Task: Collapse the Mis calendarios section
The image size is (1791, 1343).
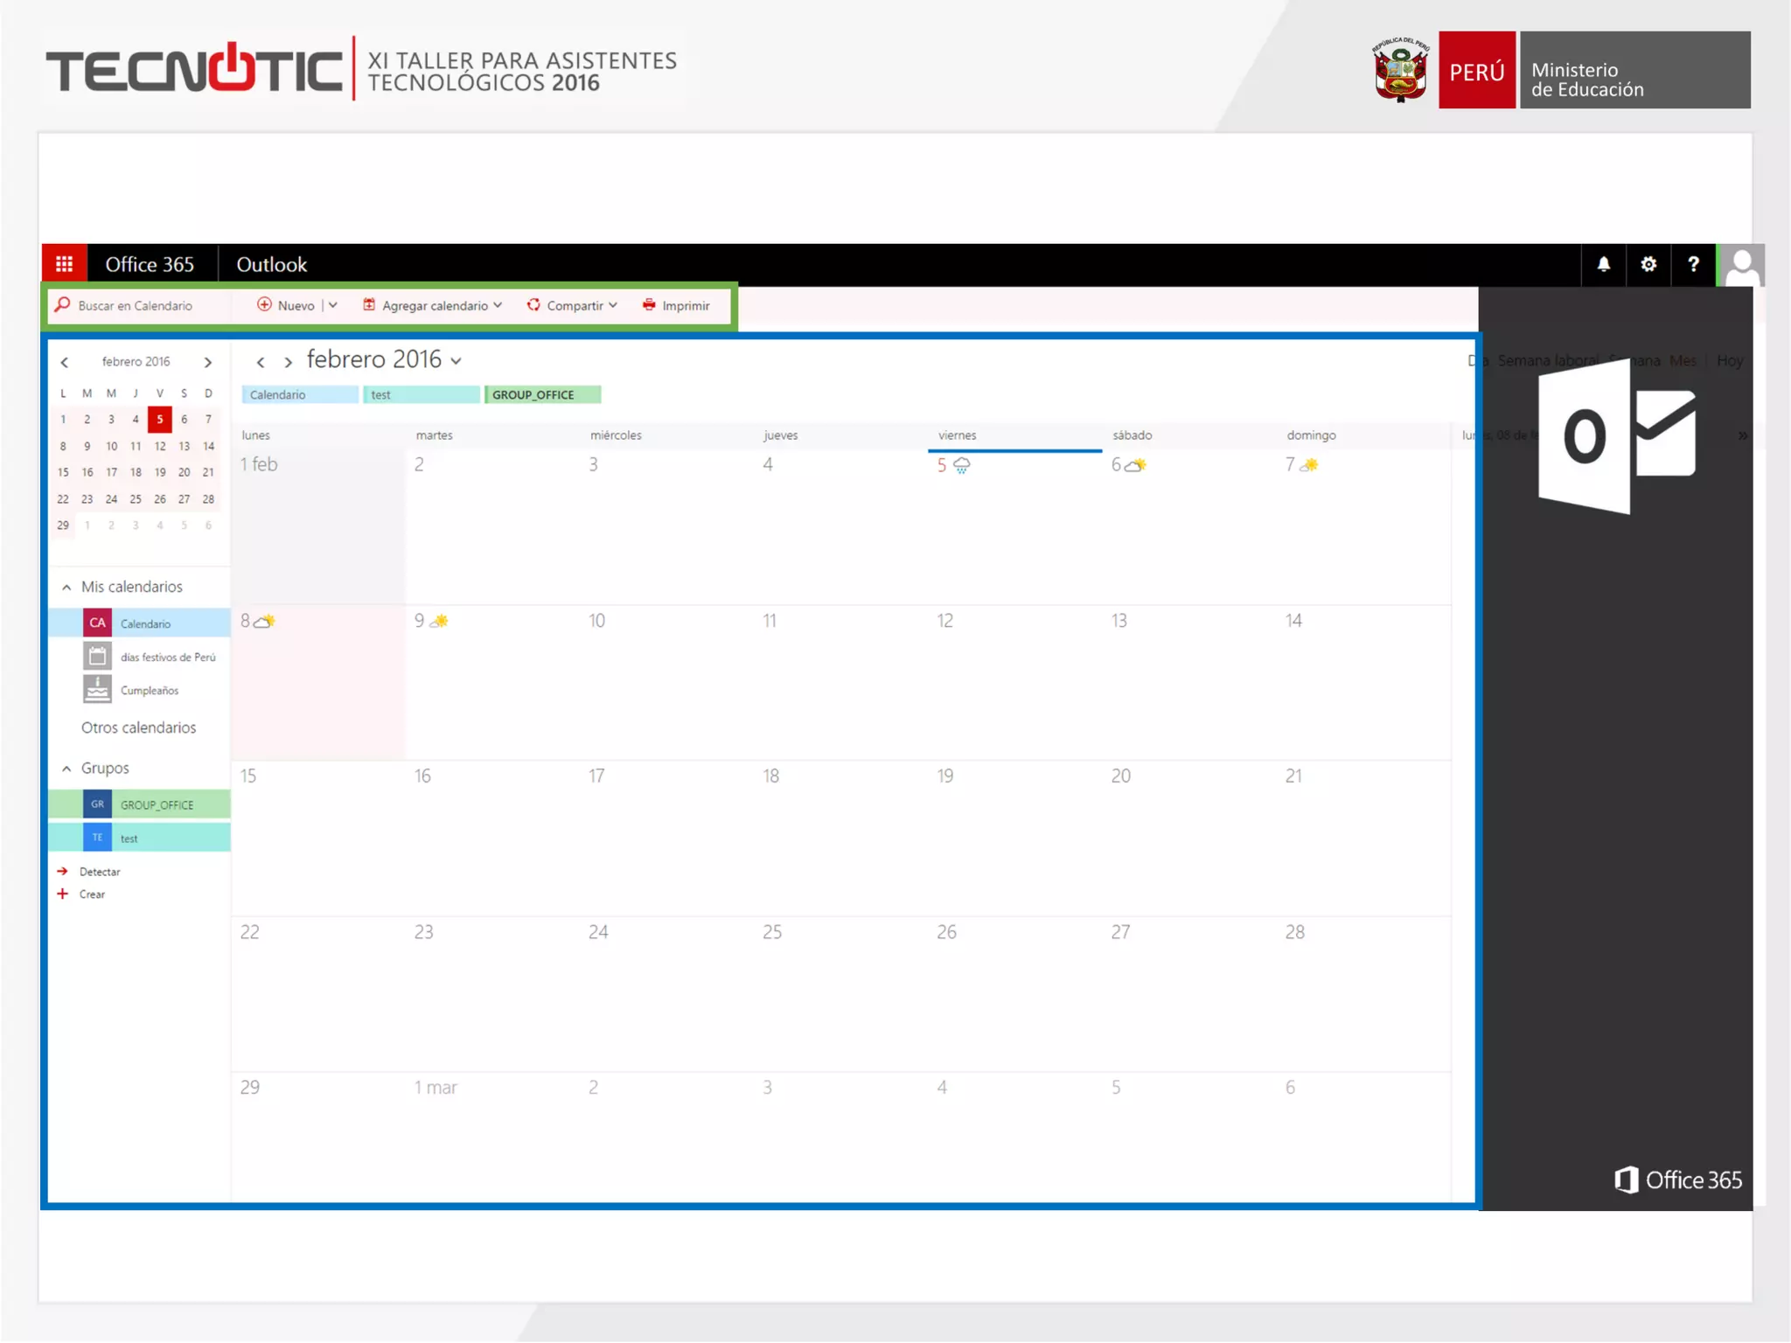Action: [66, 588]
